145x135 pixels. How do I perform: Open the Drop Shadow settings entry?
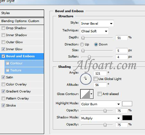click(16, 28)
